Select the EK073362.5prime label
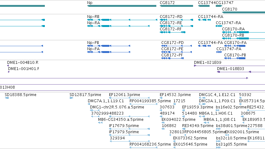 [x=190, y=138]
